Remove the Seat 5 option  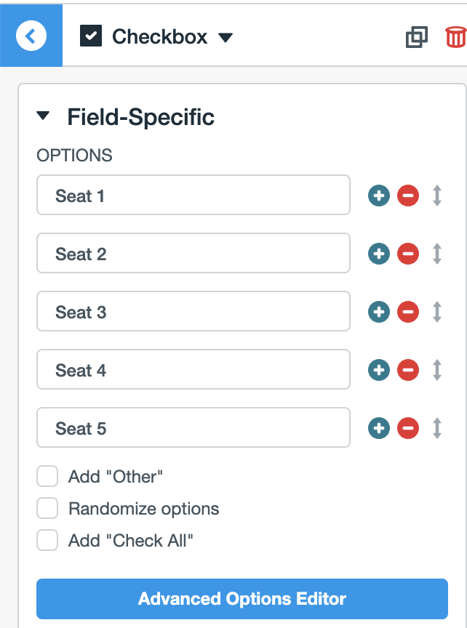click(408, 428)
